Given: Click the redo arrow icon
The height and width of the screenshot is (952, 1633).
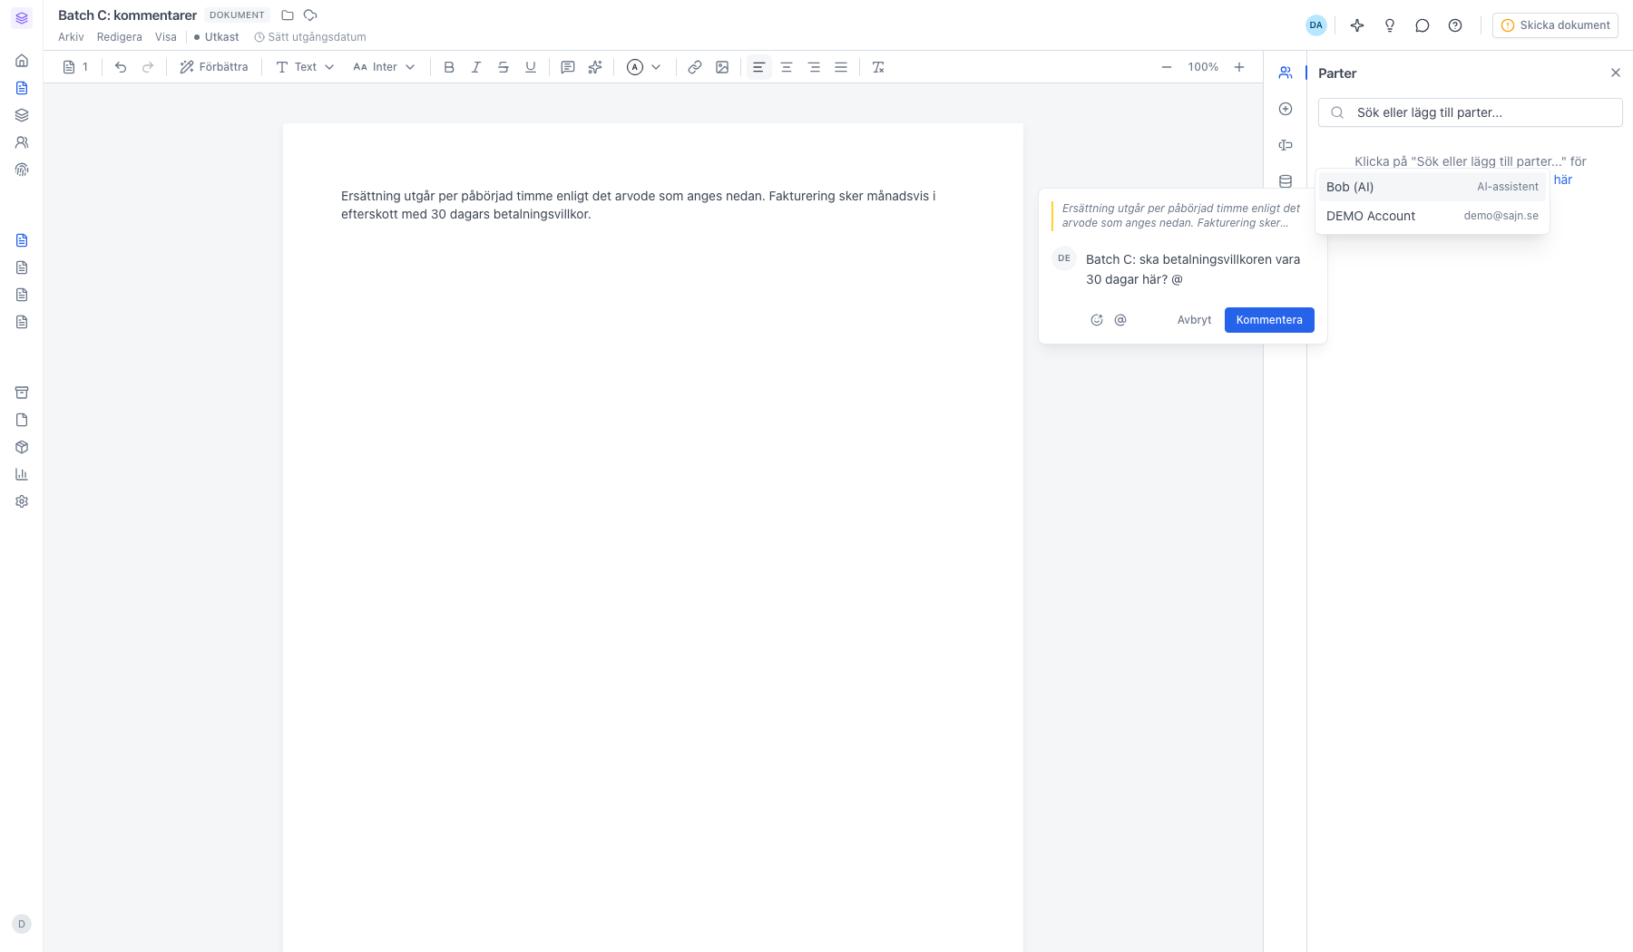Looking at the screenshot, I should (x=148, y=67).
